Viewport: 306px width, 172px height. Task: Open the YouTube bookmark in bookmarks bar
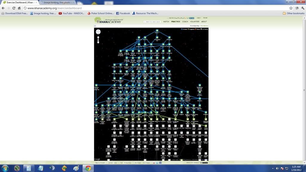pos(72,13)
